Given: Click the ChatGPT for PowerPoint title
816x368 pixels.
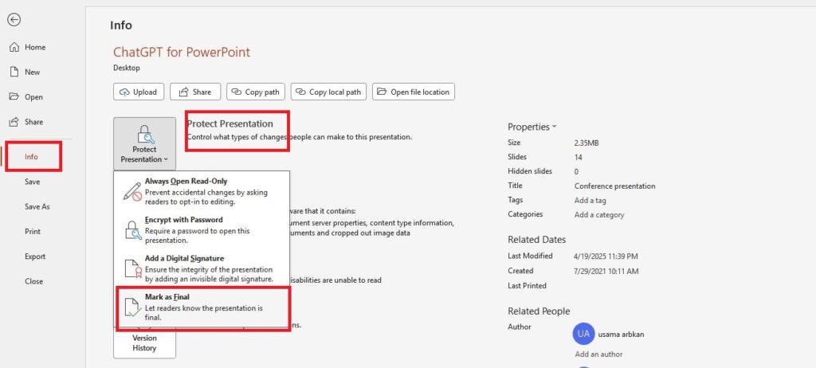Looking at the screenshot, I should pyautogui.click(x=182, y=52).
